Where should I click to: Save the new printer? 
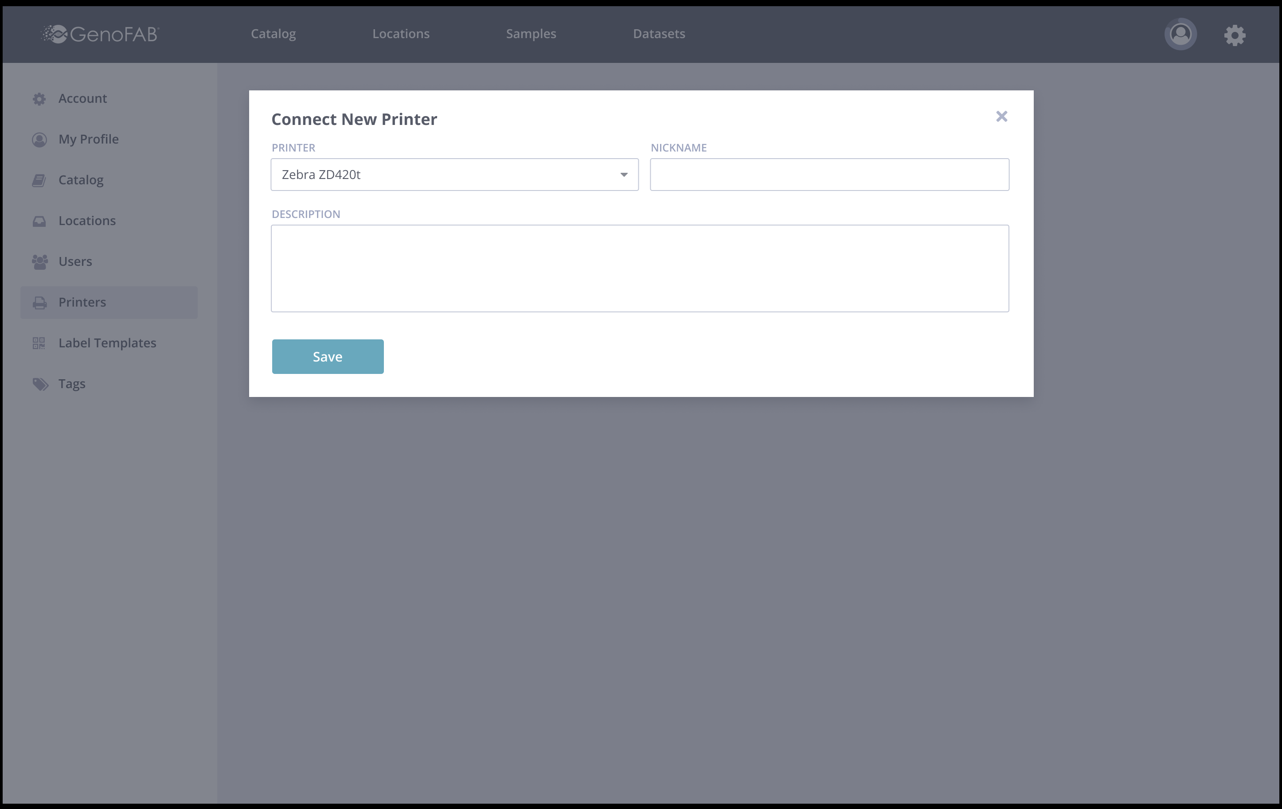[328, 357]
